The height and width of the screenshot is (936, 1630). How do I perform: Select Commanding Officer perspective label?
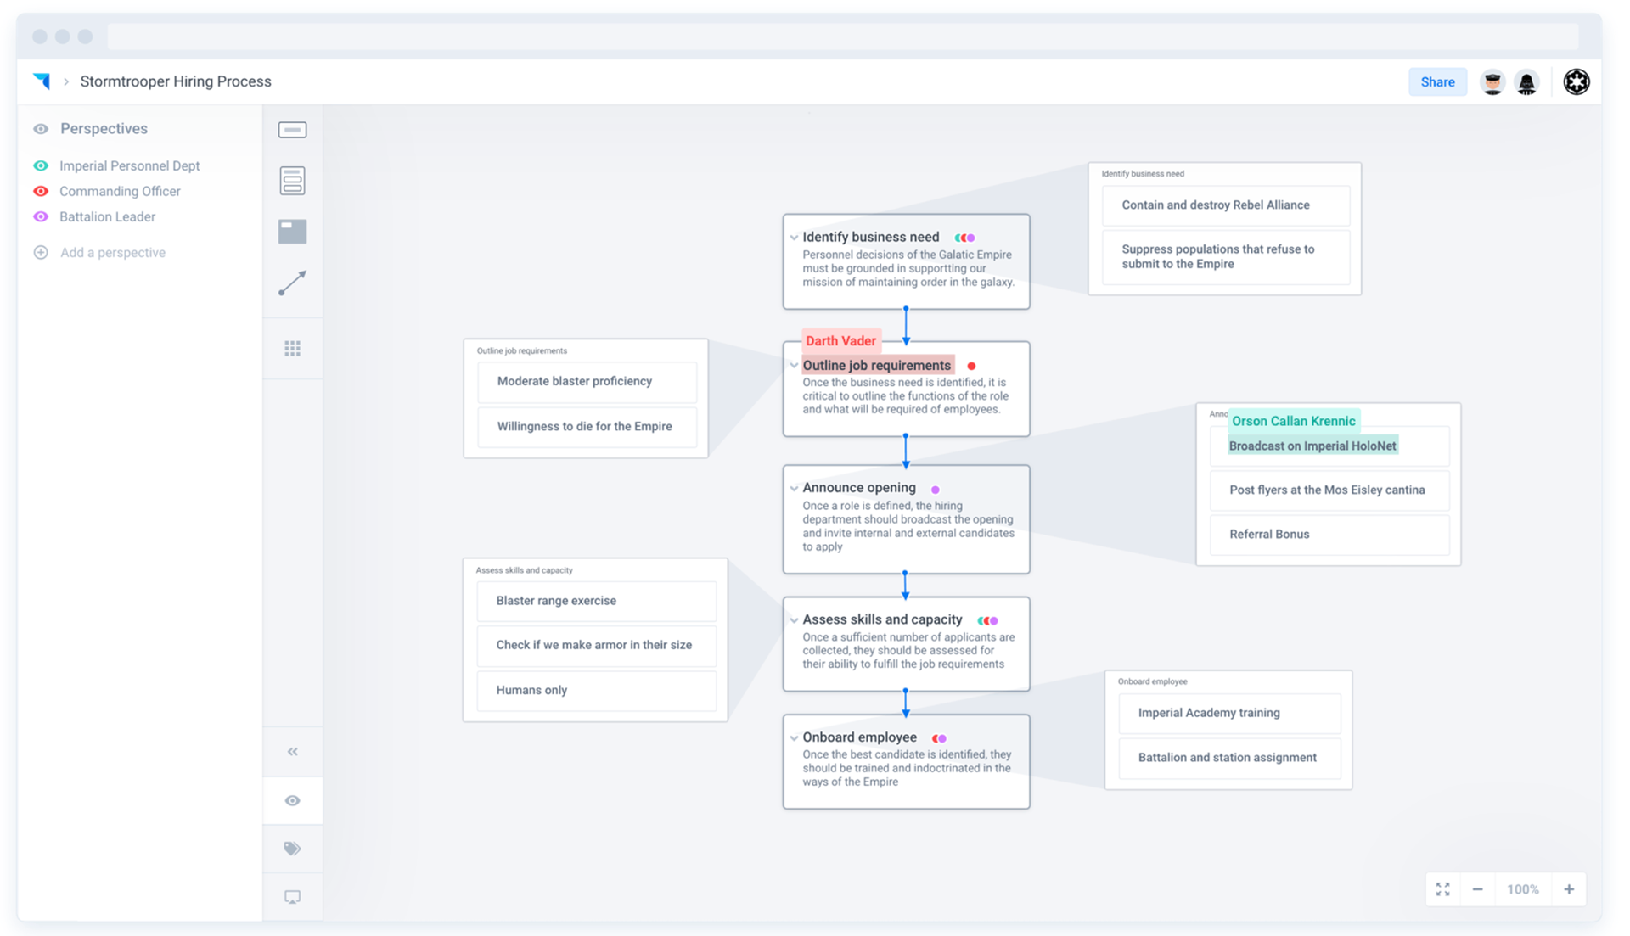pos(120,191)
